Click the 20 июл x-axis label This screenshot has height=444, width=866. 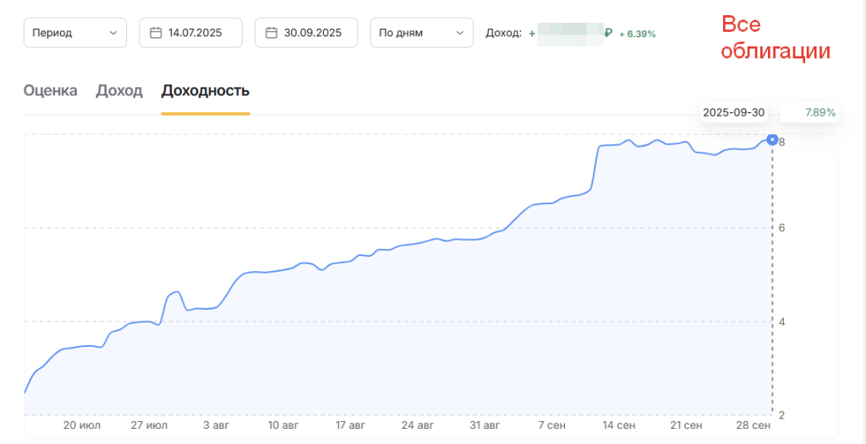(x=82, y=425)
